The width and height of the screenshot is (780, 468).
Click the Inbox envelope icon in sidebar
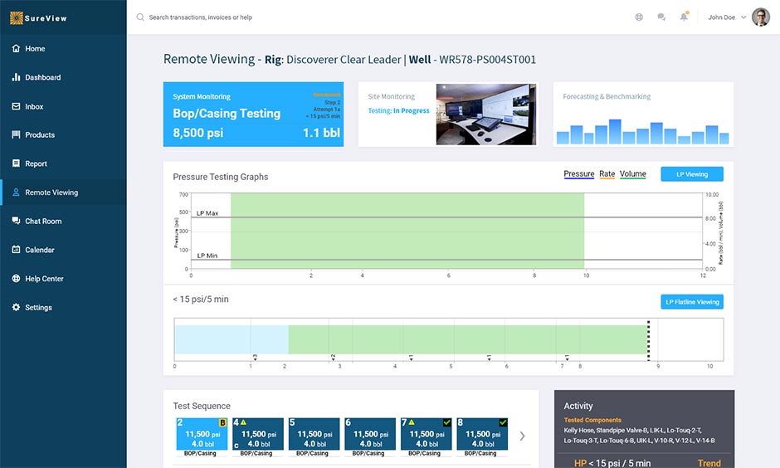click(x=17, y=106)
